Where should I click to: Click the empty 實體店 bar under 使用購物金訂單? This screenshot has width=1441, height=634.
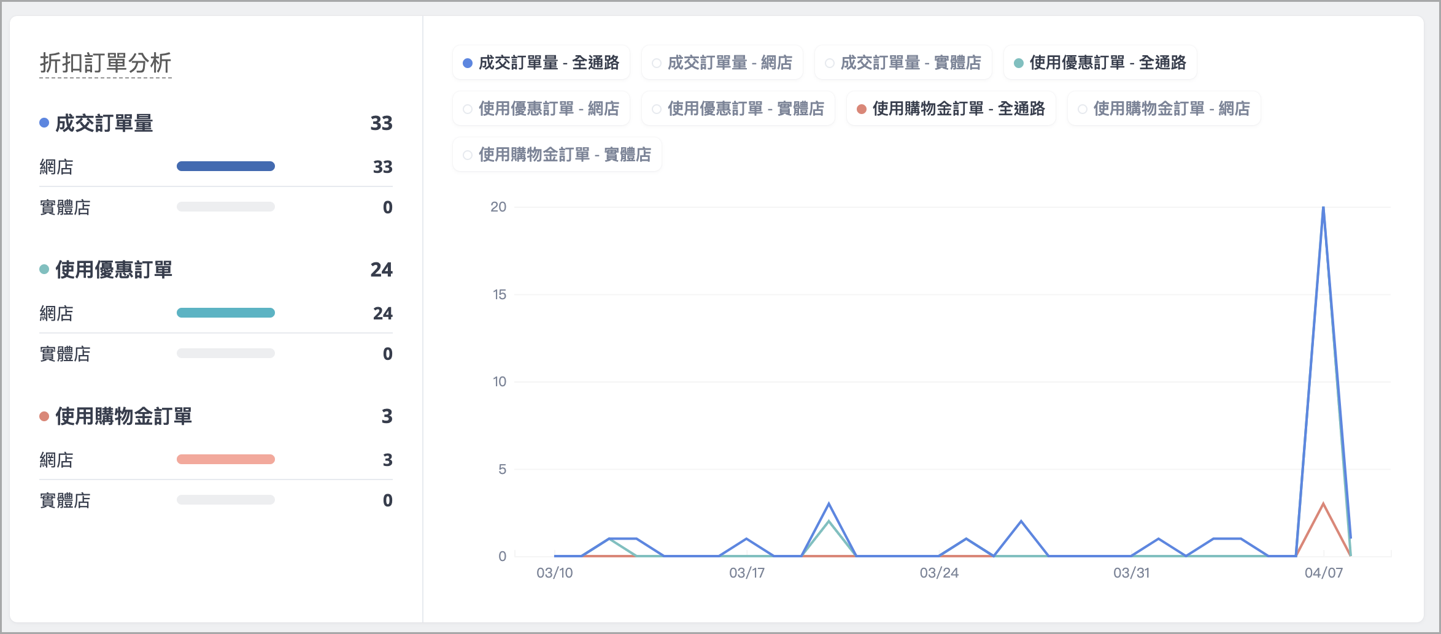pos(226,500)
